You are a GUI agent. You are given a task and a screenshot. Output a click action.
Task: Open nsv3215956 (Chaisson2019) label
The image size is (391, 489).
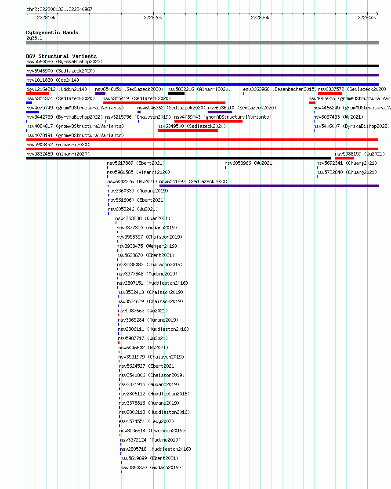click(x=138, y=117)
